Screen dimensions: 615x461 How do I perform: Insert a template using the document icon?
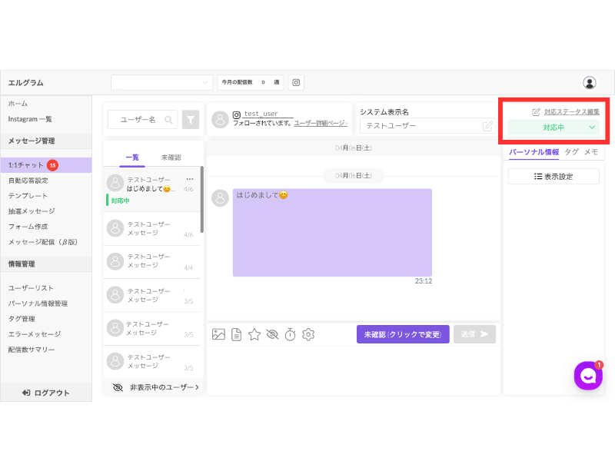coord(236,334)
